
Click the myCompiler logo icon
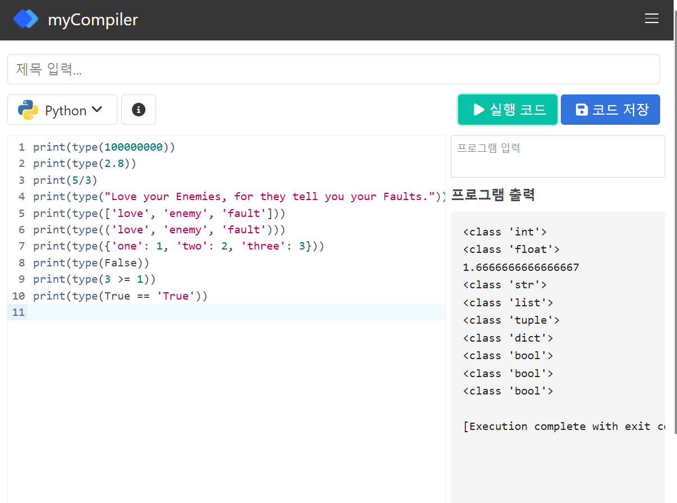pos(26,20)
